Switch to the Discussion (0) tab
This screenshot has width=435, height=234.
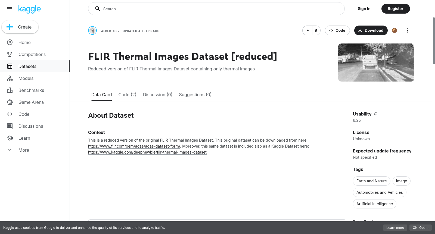click(158, 95)
